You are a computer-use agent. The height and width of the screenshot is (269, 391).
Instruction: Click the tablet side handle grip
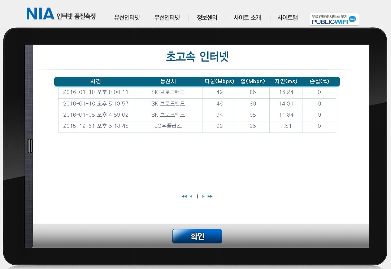30,146
